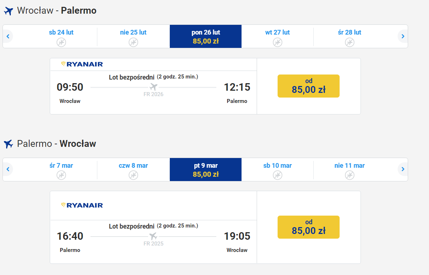Click the no-flight icon under śr 7 mar
Screen dimensions: 429x275
[x=61, y=175]
